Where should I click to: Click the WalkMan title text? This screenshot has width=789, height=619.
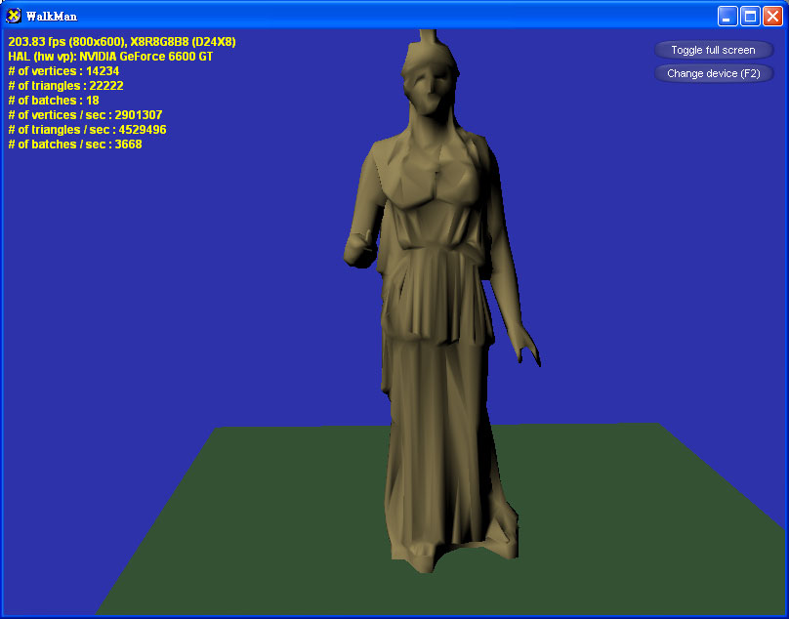pos(52,17)
